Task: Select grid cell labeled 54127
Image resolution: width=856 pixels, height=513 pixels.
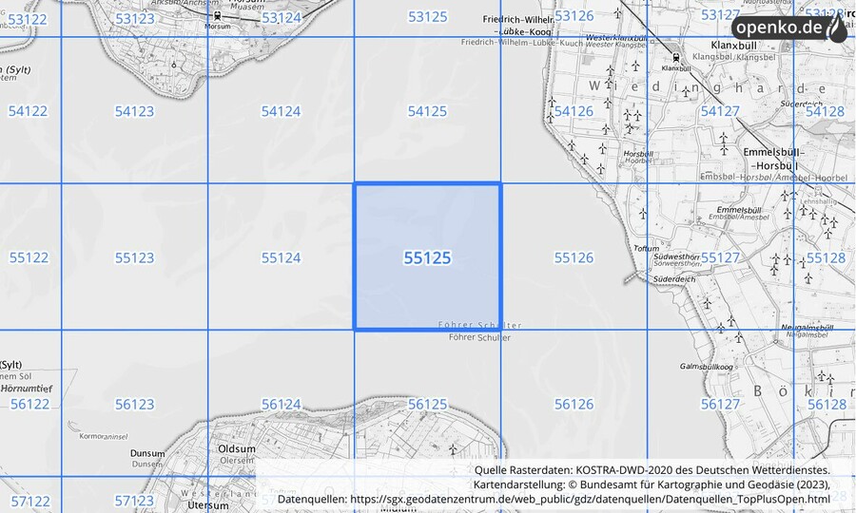Action: (x=720, y=110)
